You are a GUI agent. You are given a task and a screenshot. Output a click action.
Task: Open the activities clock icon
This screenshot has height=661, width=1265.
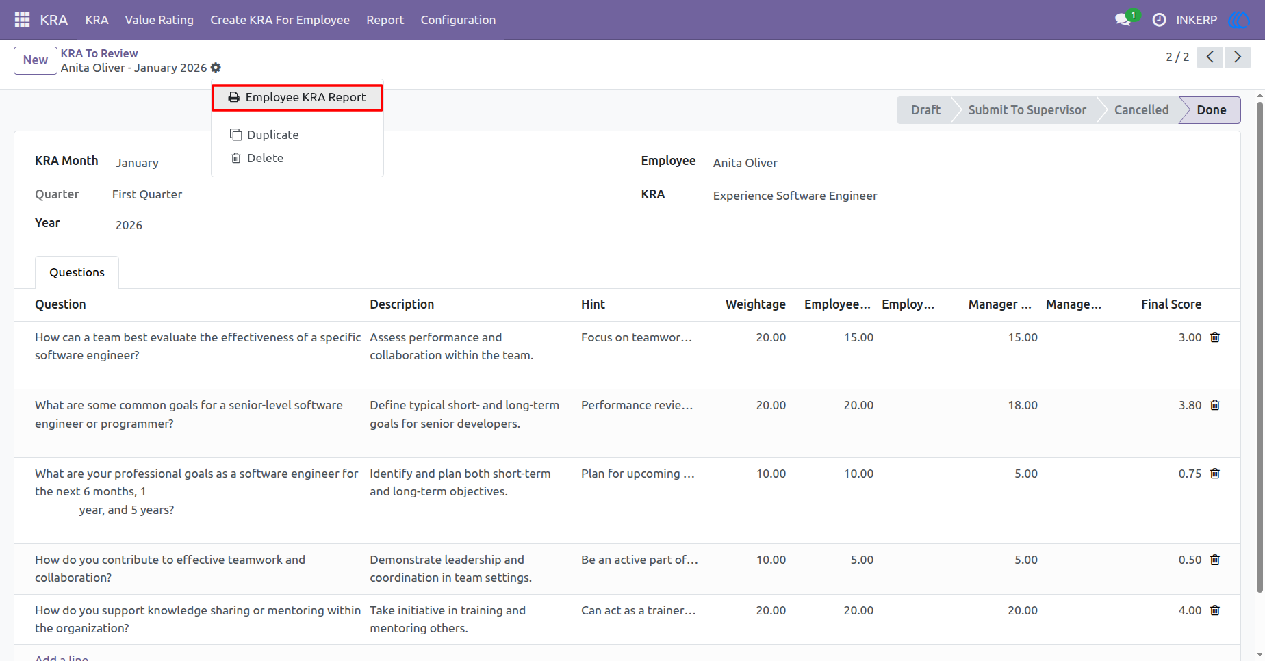click(1159, 20)
